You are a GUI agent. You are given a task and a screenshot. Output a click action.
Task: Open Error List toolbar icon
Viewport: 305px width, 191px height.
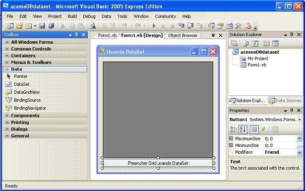pyautogui.click(x=248, y=26)
